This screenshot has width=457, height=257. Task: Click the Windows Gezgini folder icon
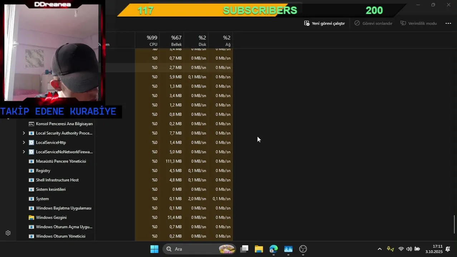[x=31, y=217]
